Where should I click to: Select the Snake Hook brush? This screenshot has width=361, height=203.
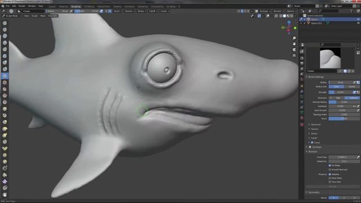coord(5,135)
